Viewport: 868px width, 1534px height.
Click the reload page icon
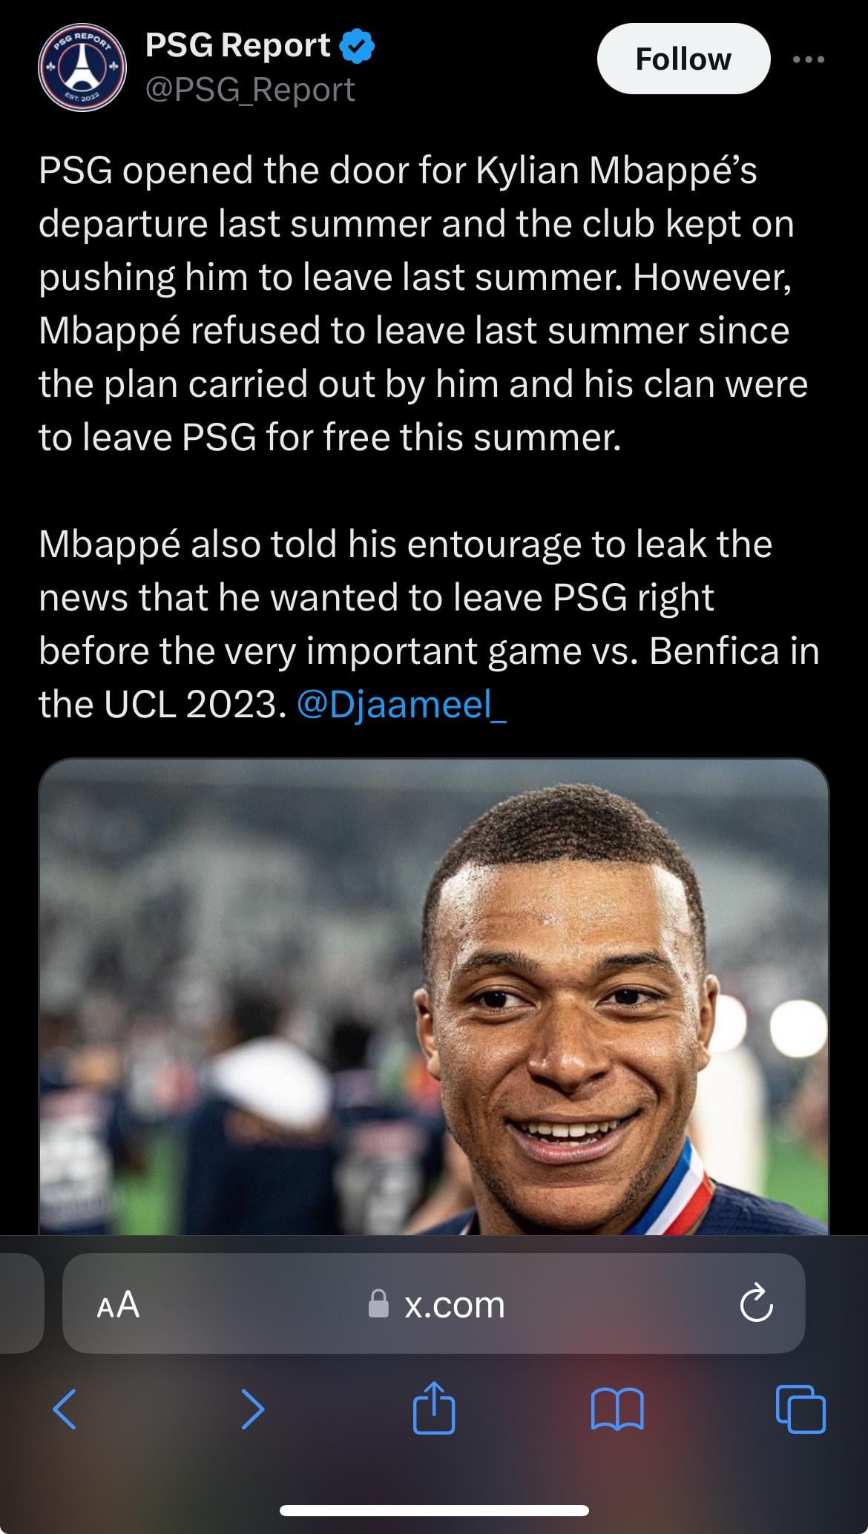(x=756, y=1304)
